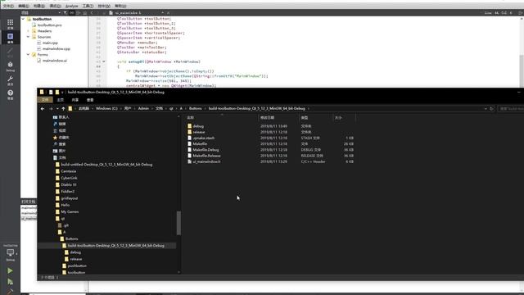Click Windows (C:) in address breadcrumb
The image size is (524, 295).
pos(106,109)
